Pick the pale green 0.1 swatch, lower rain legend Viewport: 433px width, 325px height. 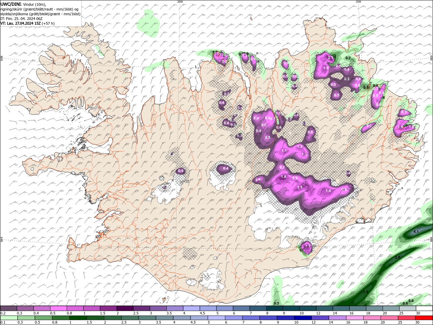coord(9,318)
